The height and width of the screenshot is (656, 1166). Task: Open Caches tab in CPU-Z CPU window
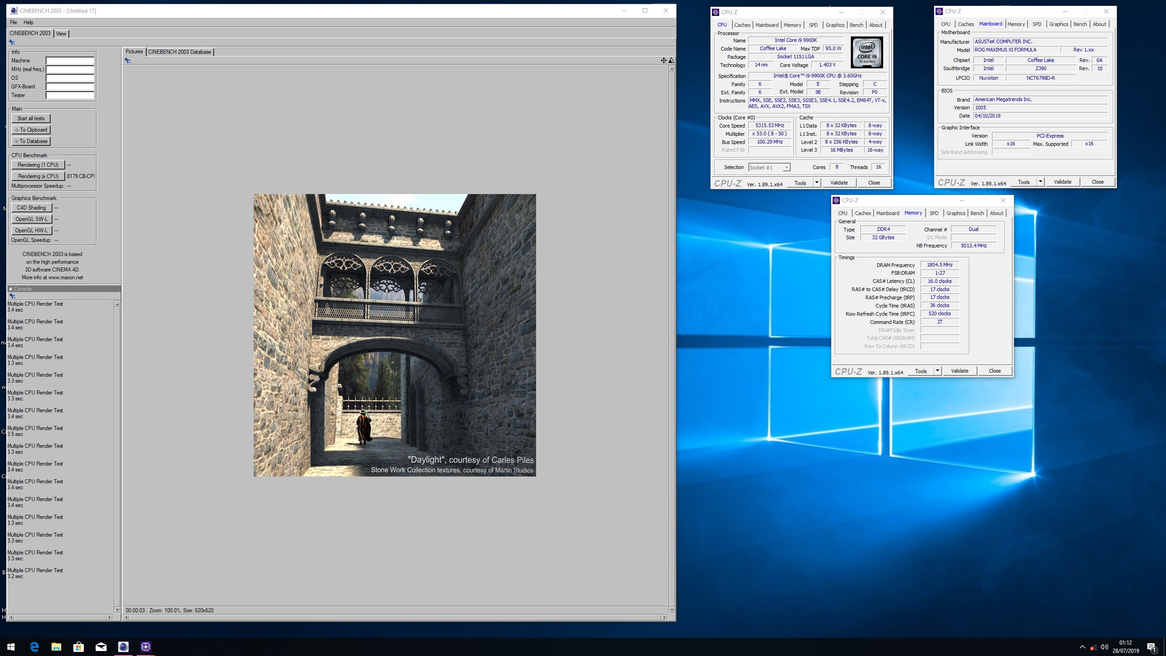pyautogui.click(x=742, y=25)
